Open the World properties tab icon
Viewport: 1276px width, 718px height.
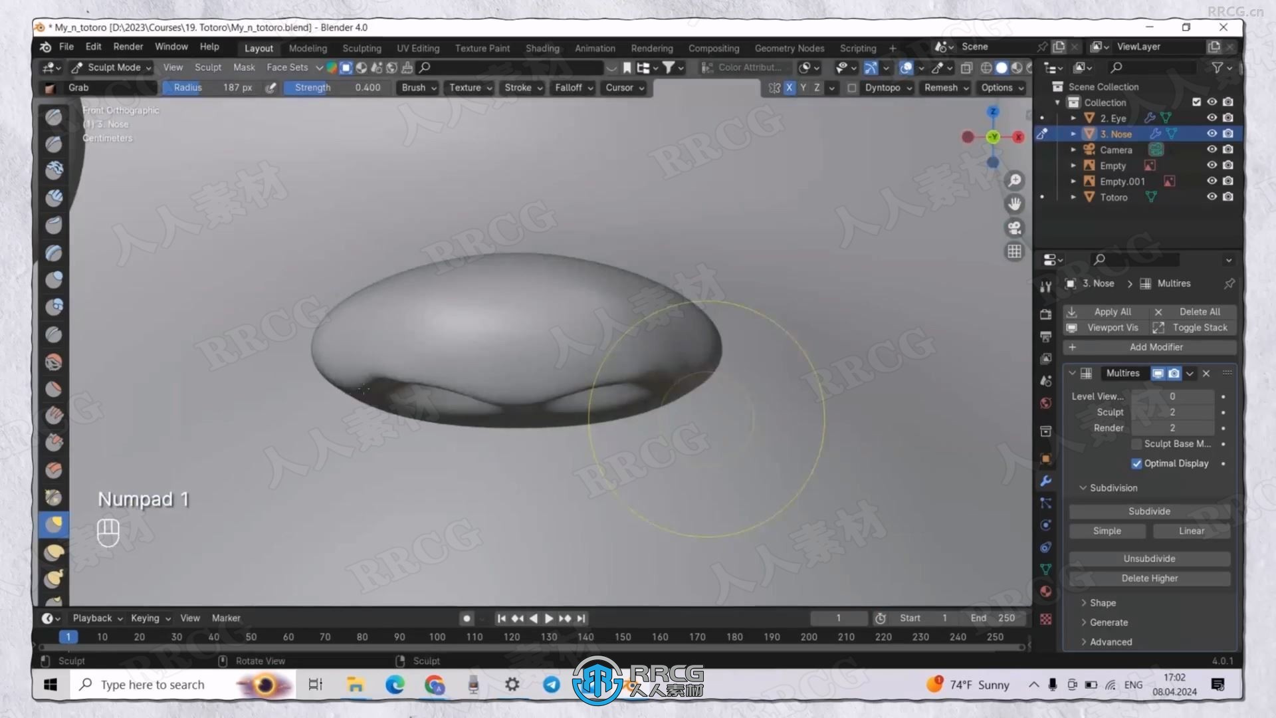click(x=1045, y=404)
